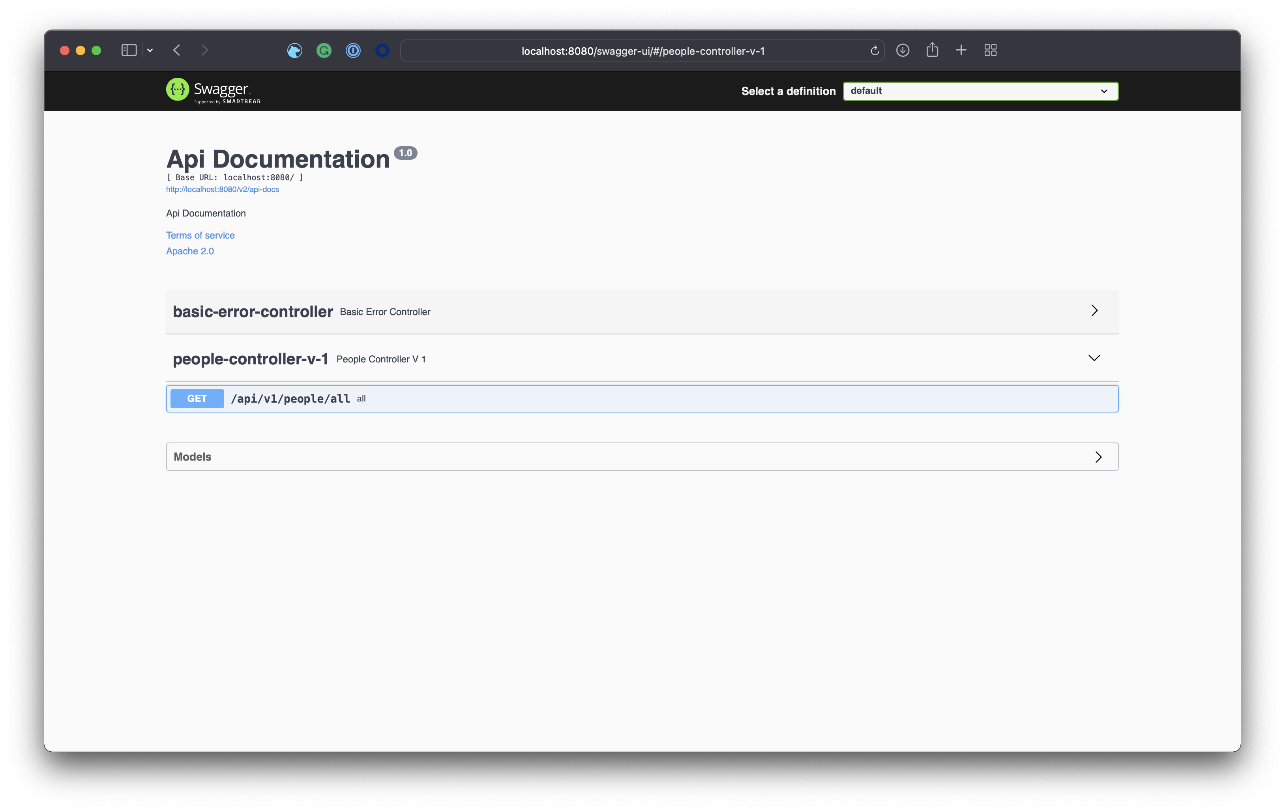The width and height of the screenshot is (1285, 810).
Task: Click the Swagger logo
Action: (213, 91)
